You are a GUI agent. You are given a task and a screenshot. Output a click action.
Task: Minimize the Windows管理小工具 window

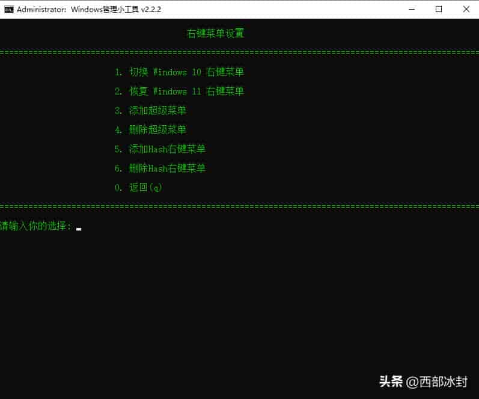tap(412, 9)
